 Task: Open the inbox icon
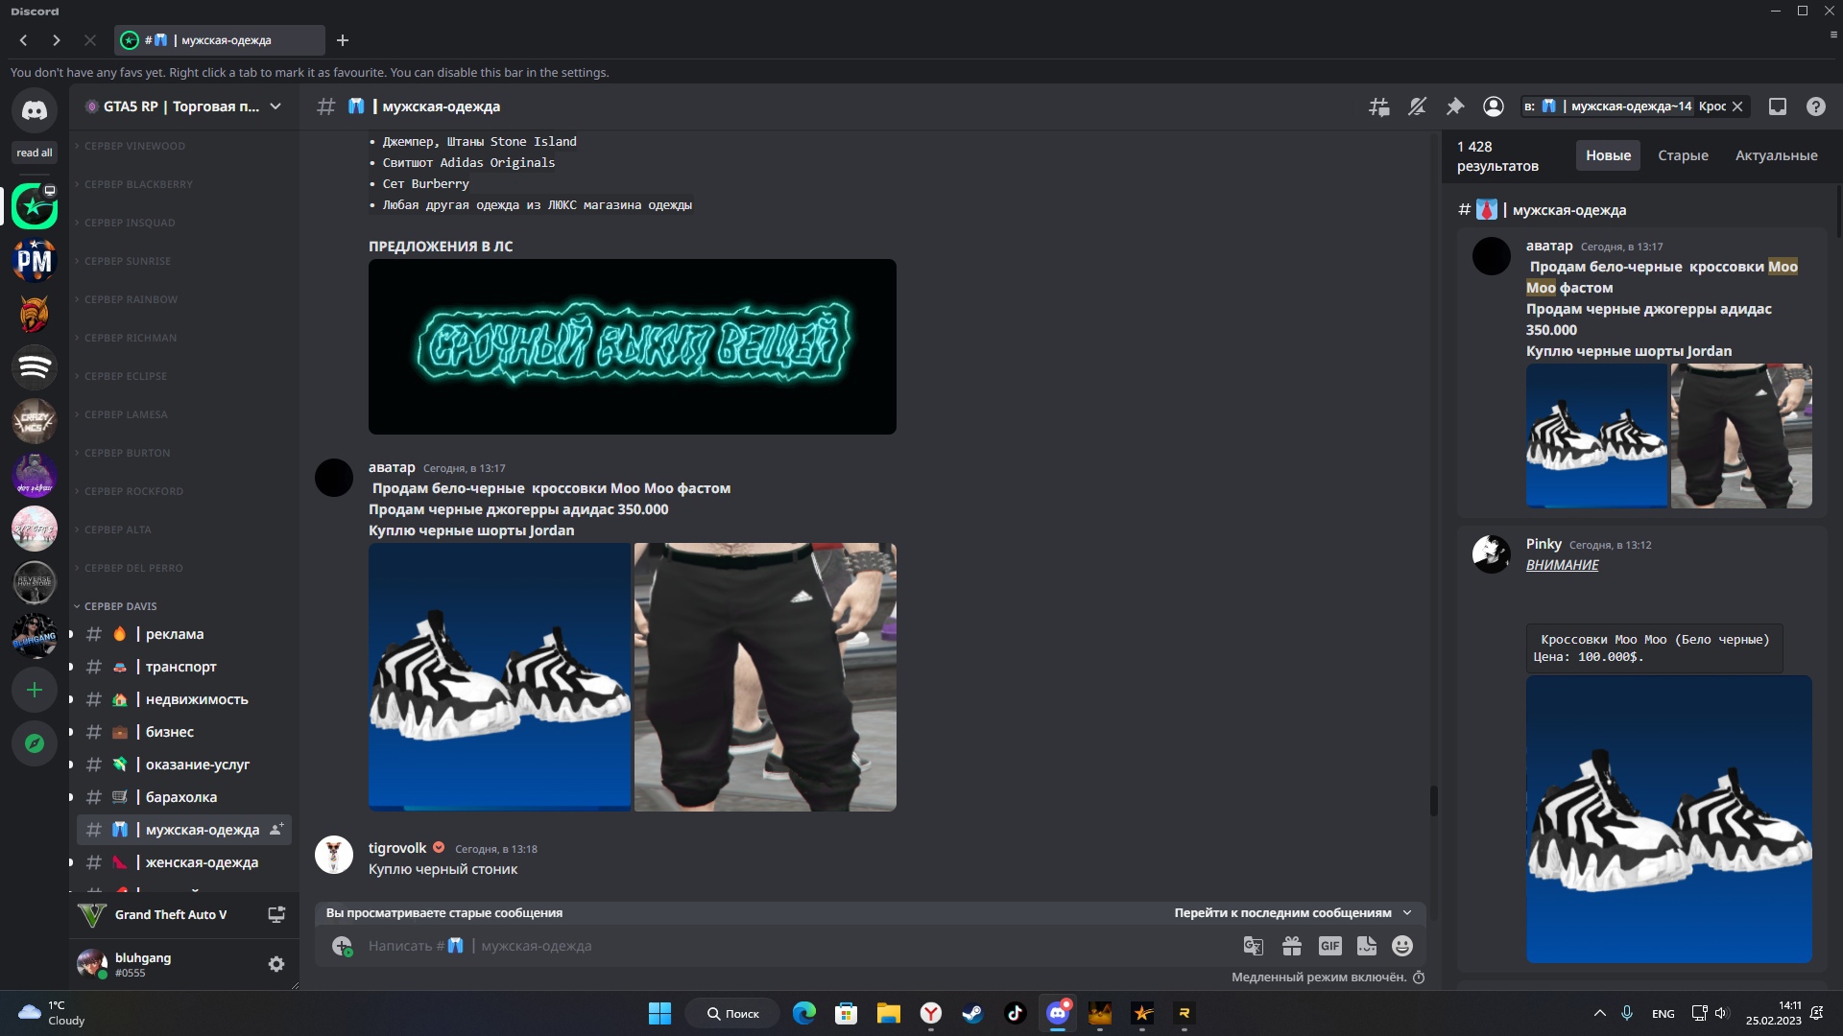pyautogui.click(x=1778, y=106)
